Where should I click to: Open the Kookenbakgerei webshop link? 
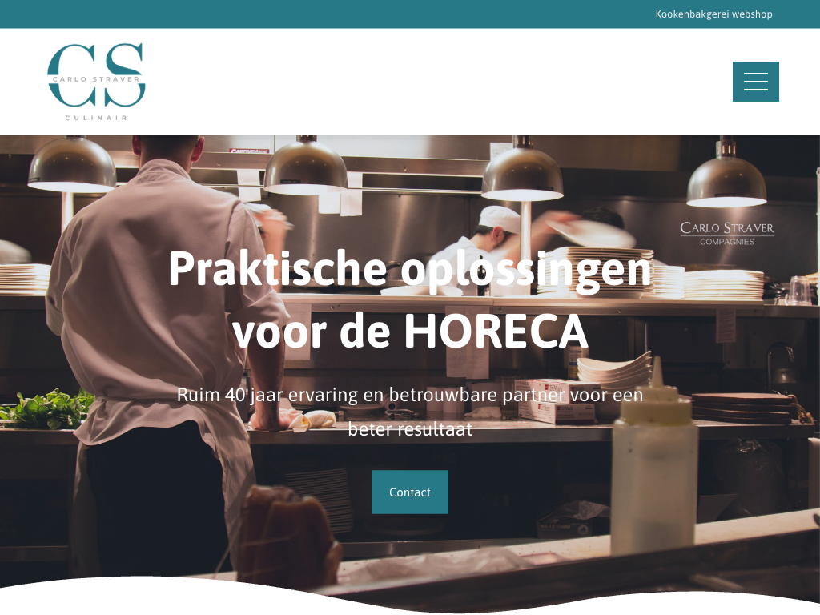coord(713,14)
